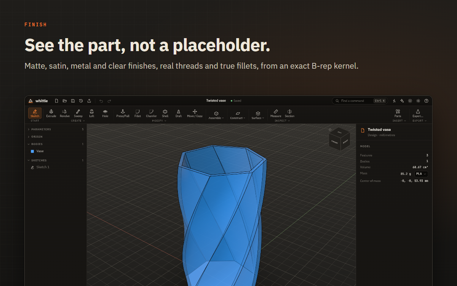
Task: Open the Assemble dropdown
Action: pyautogui.click(x=216, y=115)
